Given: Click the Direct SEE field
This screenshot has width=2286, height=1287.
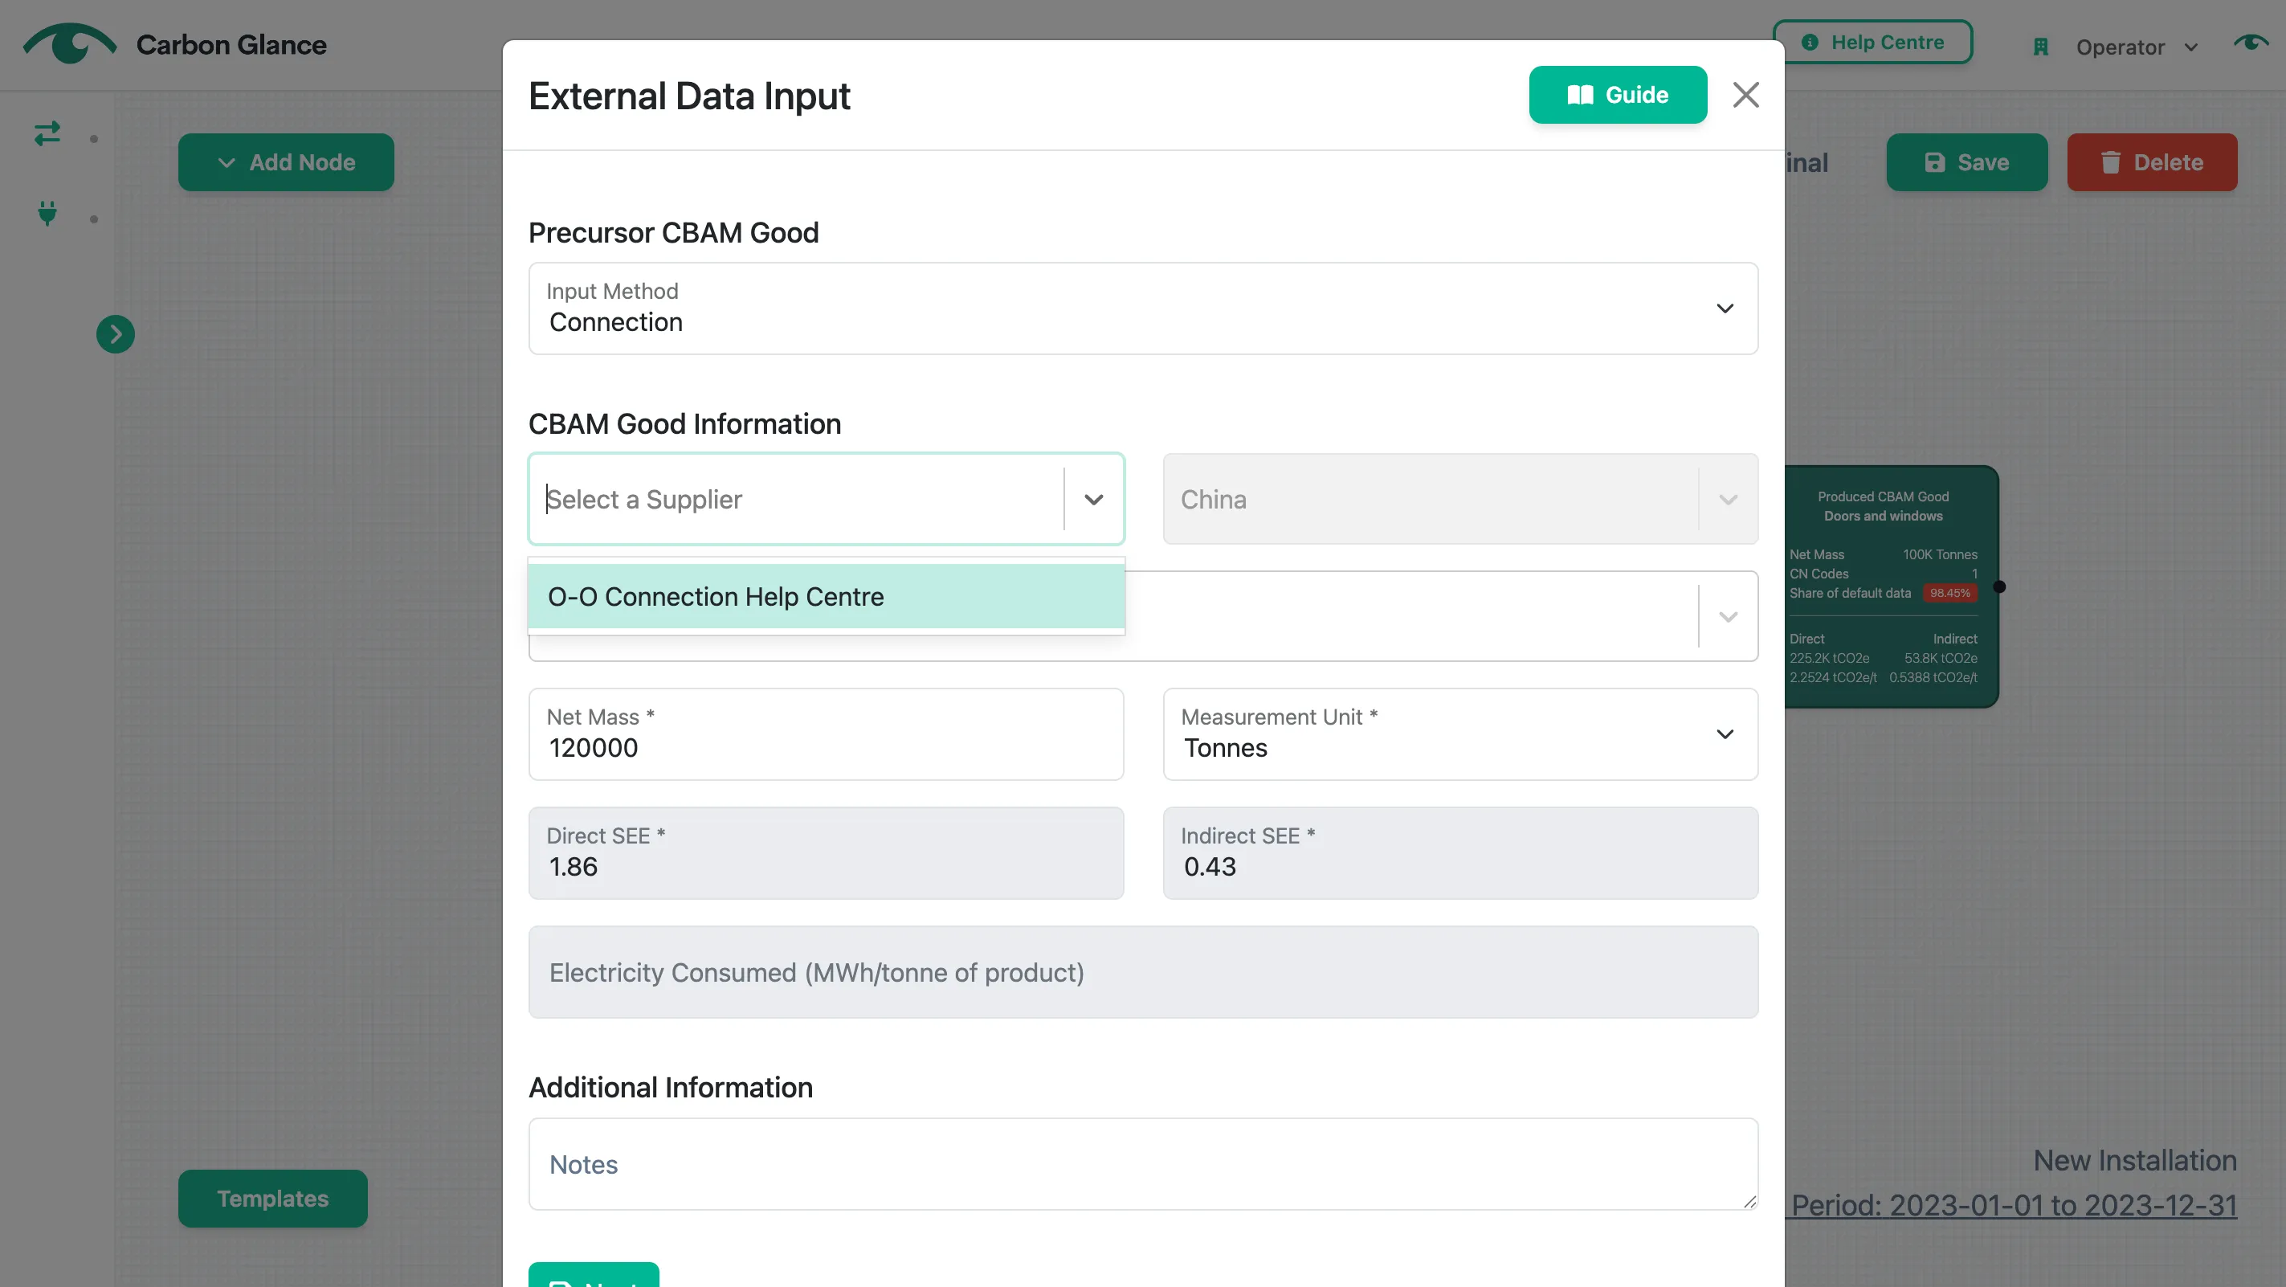Looking at the screenshot, I should pos(827,853).
